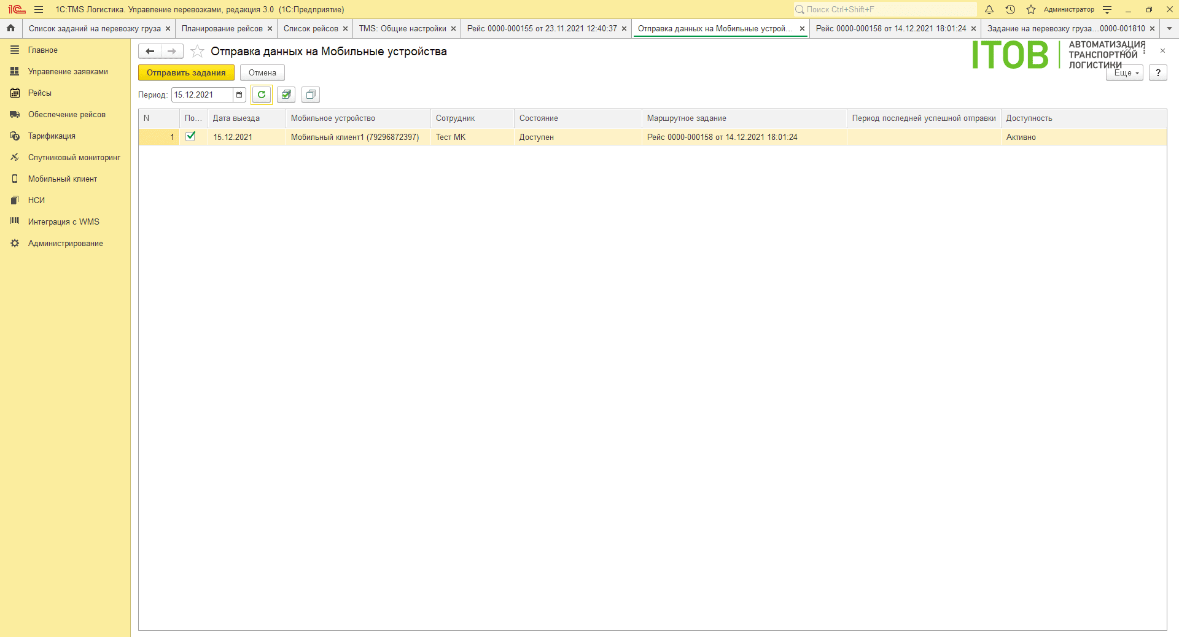
Task: Add this page to favorites star
Action: (197, 52)
